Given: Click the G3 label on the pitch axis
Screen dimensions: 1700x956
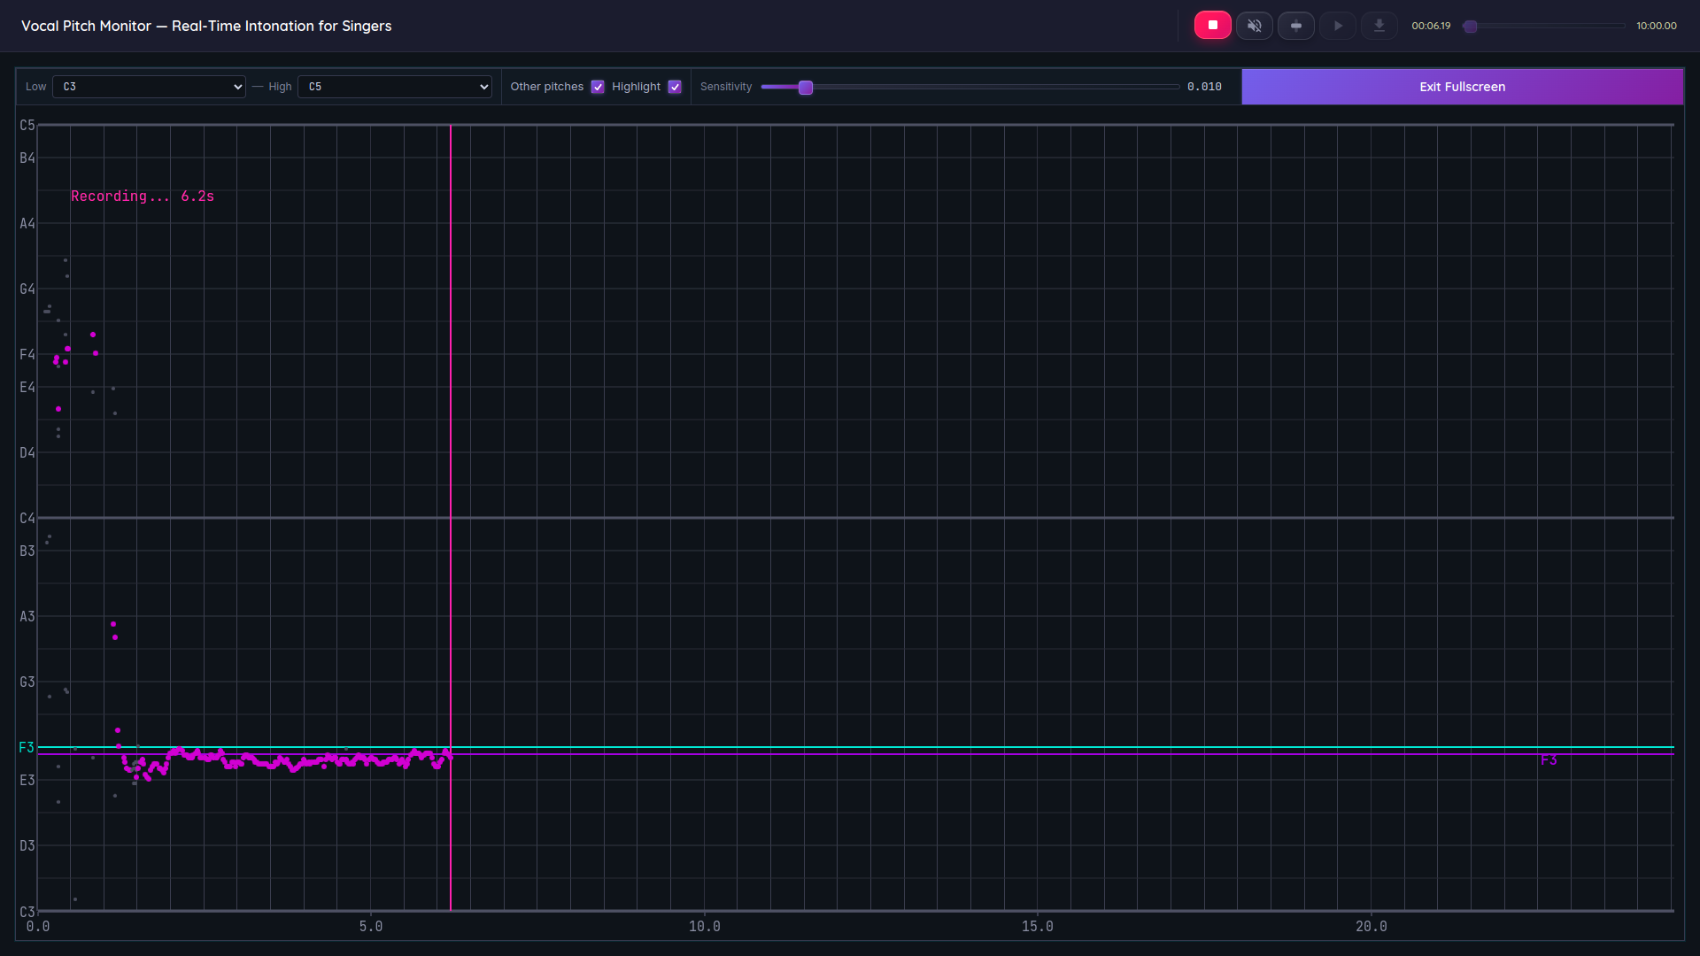Looking at the screenshot, I should [x=27, y=682].
